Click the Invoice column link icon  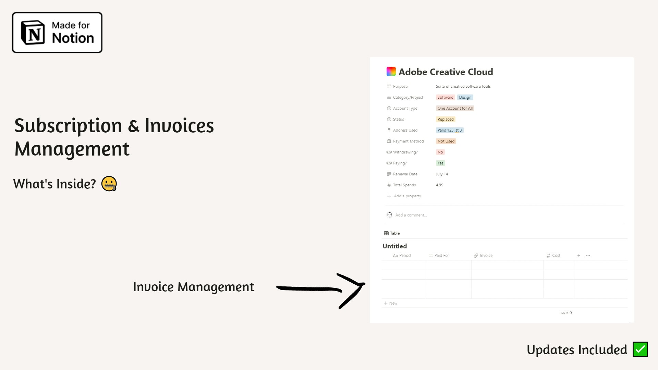(x=476, y=256)
